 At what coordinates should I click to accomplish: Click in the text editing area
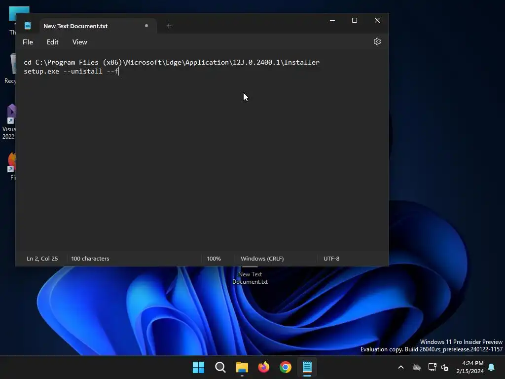(x=202, y=151)
